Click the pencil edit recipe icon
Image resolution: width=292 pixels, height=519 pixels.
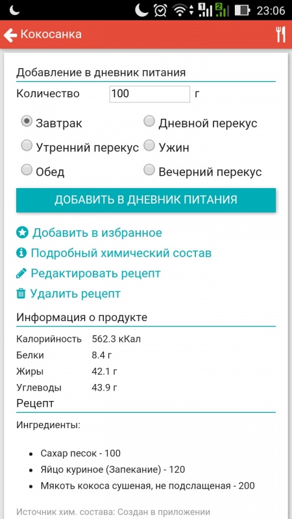click(x=21, y=273)
